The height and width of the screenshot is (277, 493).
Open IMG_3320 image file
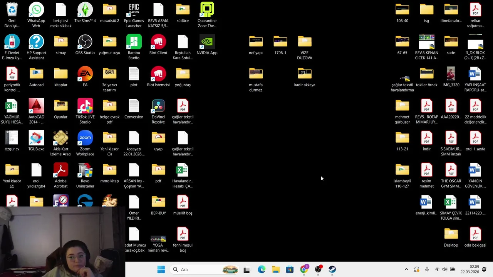[451, 73]
